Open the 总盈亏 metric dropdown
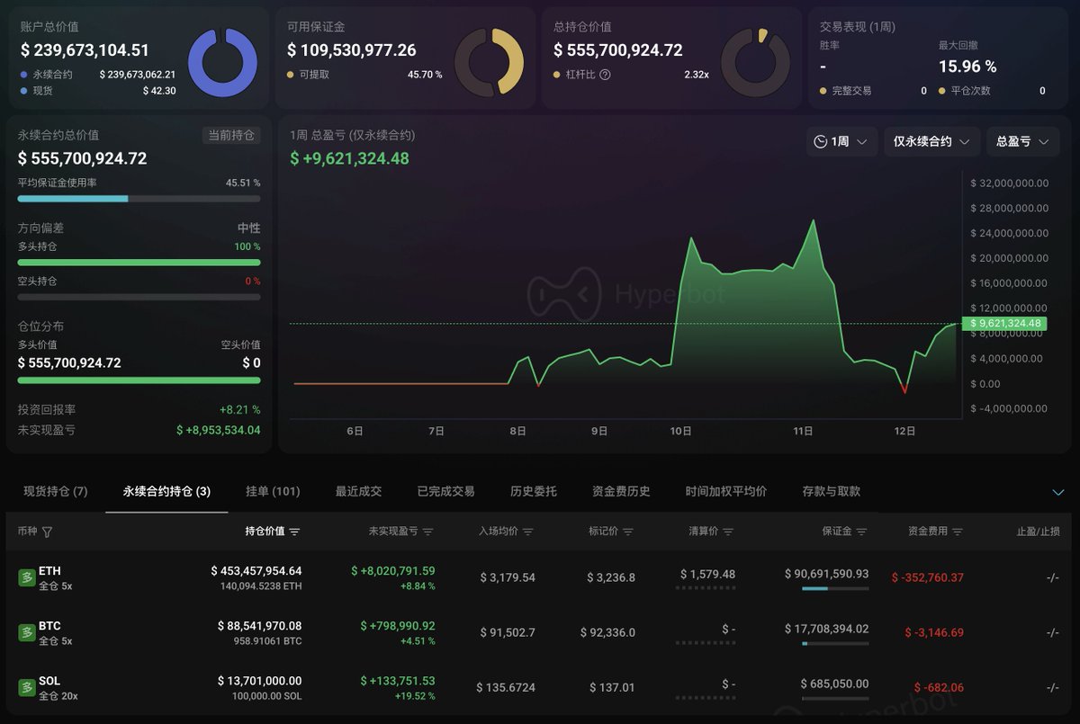This screenshot has width=1080, height=724. tap(1022, 142)
